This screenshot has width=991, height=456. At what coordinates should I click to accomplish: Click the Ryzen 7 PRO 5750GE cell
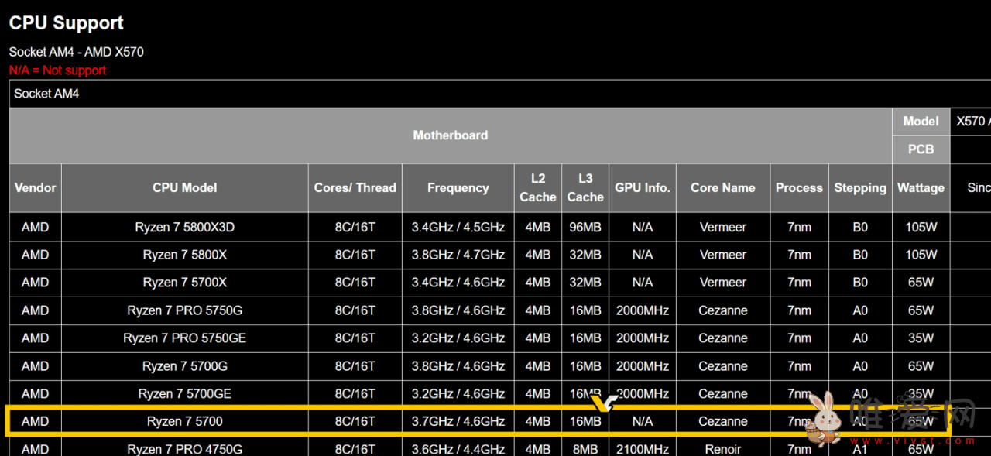coord(184,338)
